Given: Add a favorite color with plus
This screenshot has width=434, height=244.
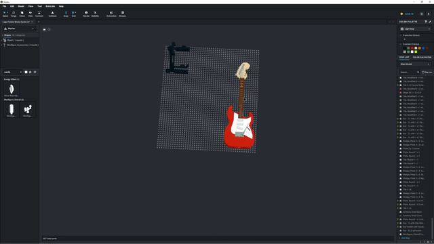Looking at the screenshot, I should [x=404, y=39].
